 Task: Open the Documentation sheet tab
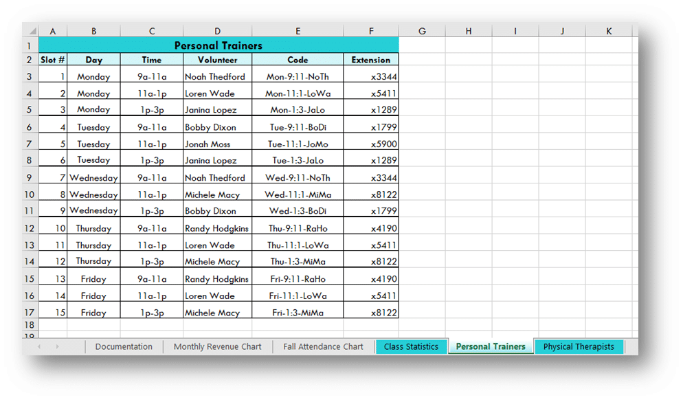(x=124, y=347)
